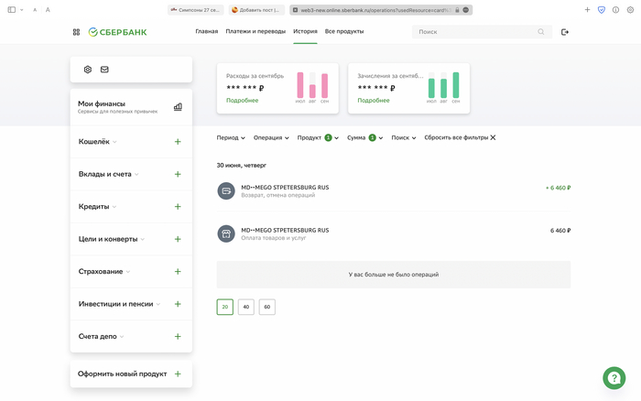Open the messages envelope icon
The width and height of the screenshot is (641, 401).
point(104,70)
